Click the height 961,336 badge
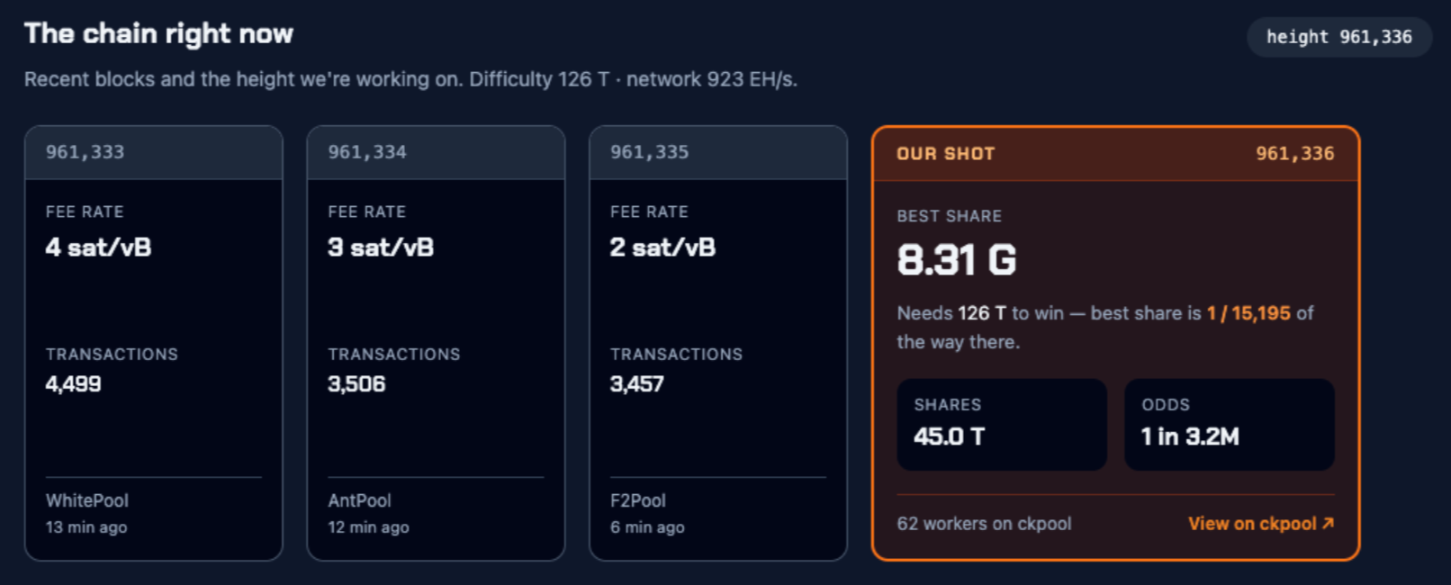Screen dimensions: 1451x585 click(1339, 37)
